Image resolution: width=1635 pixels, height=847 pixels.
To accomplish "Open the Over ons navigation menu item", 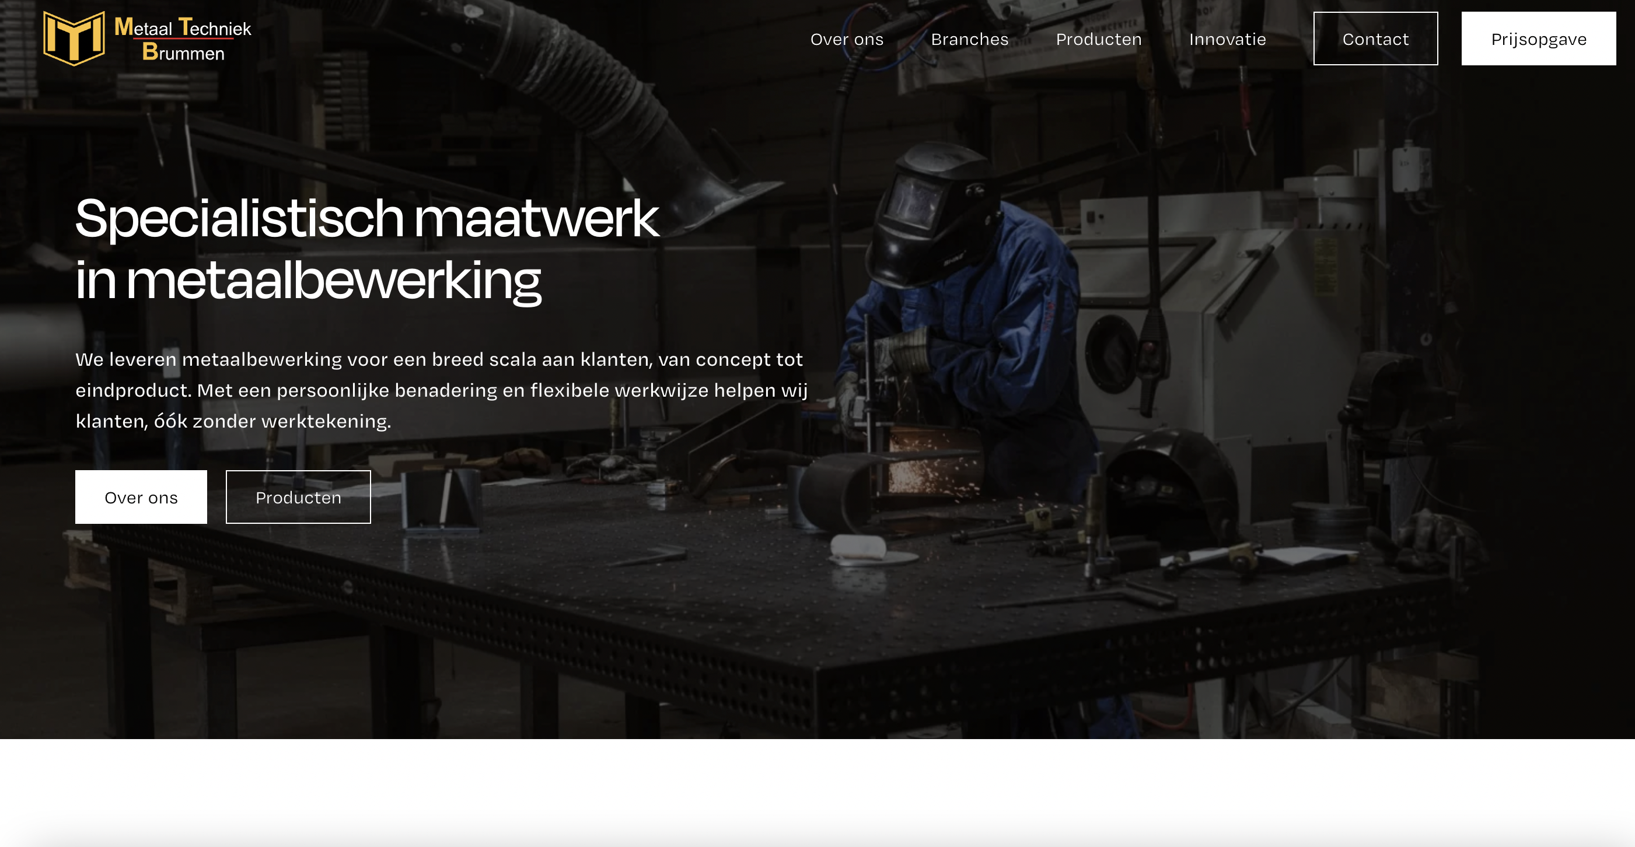I will [846, 39].
